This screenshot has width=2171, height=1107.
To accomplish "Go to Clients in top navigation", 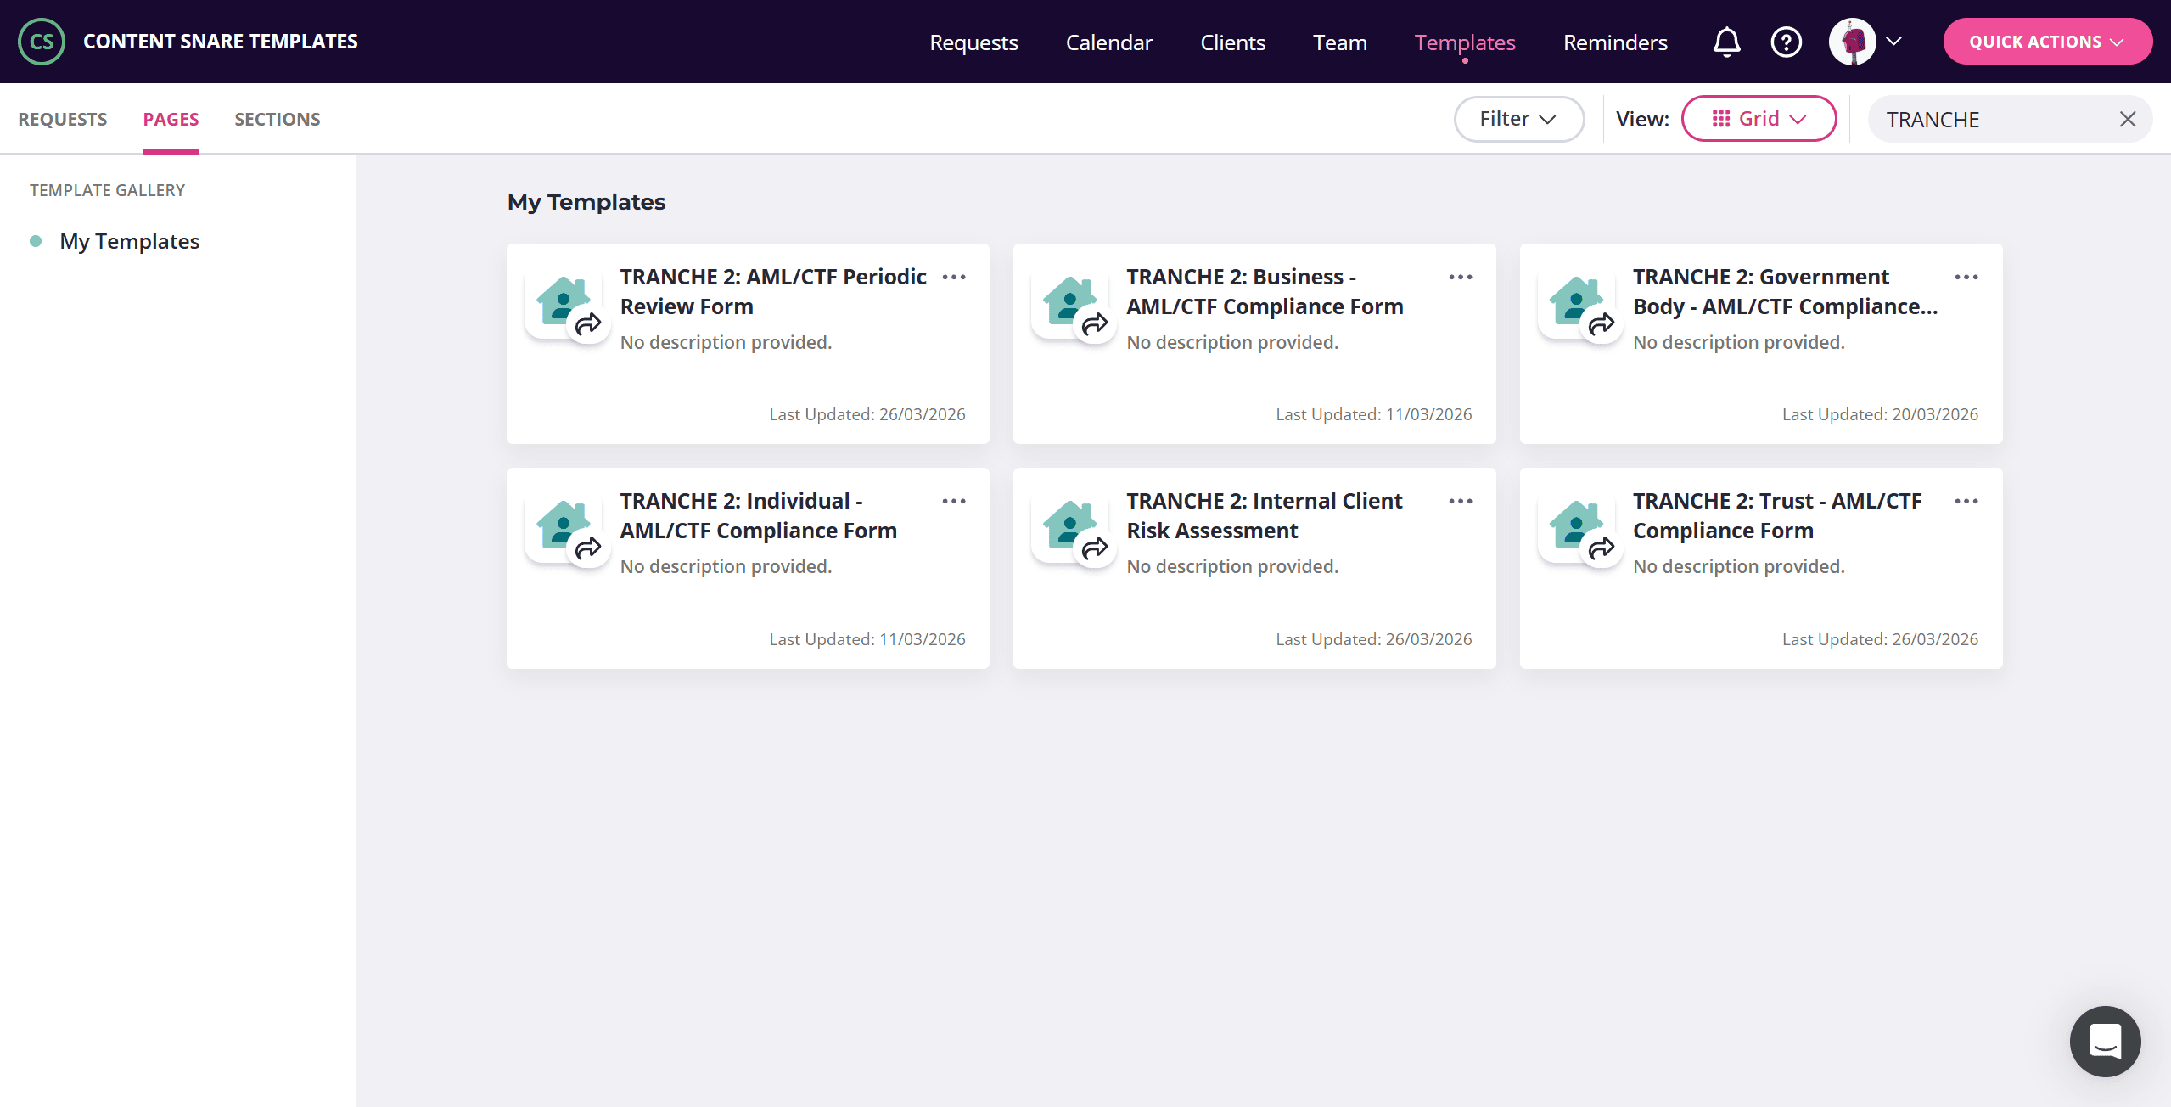I will point(1232,42).
